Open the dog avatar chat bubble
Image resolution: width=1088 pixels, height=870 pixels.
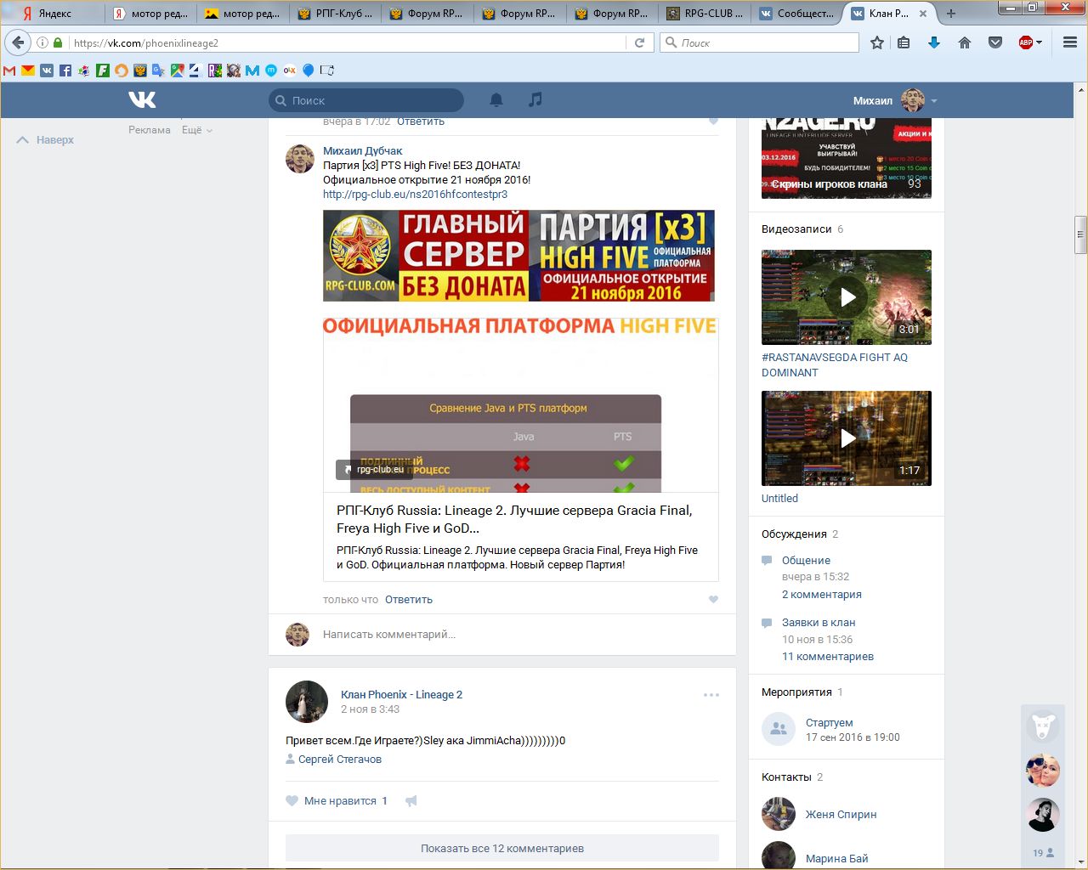click(1043, 727)
